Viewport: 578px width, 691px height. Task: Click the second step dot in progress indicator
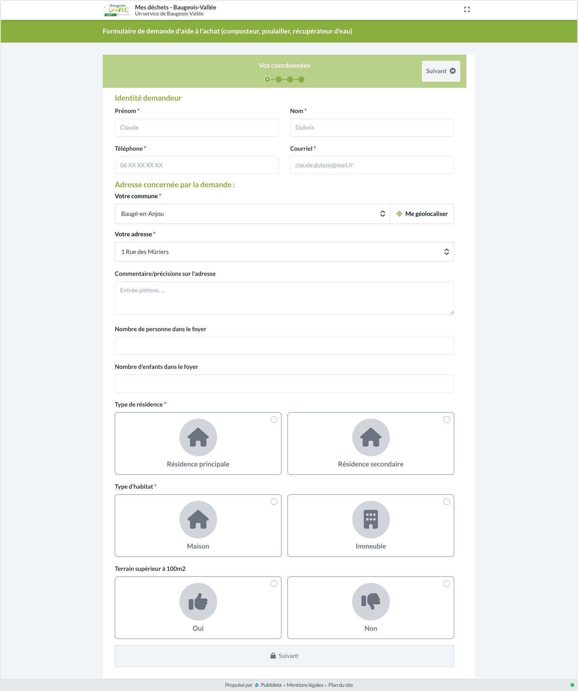coord(279,79)
